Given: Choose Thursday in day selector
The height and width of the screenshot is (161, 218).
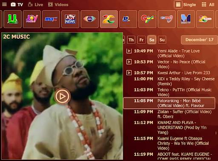Looking at the screenshot, I should [131, 40].
